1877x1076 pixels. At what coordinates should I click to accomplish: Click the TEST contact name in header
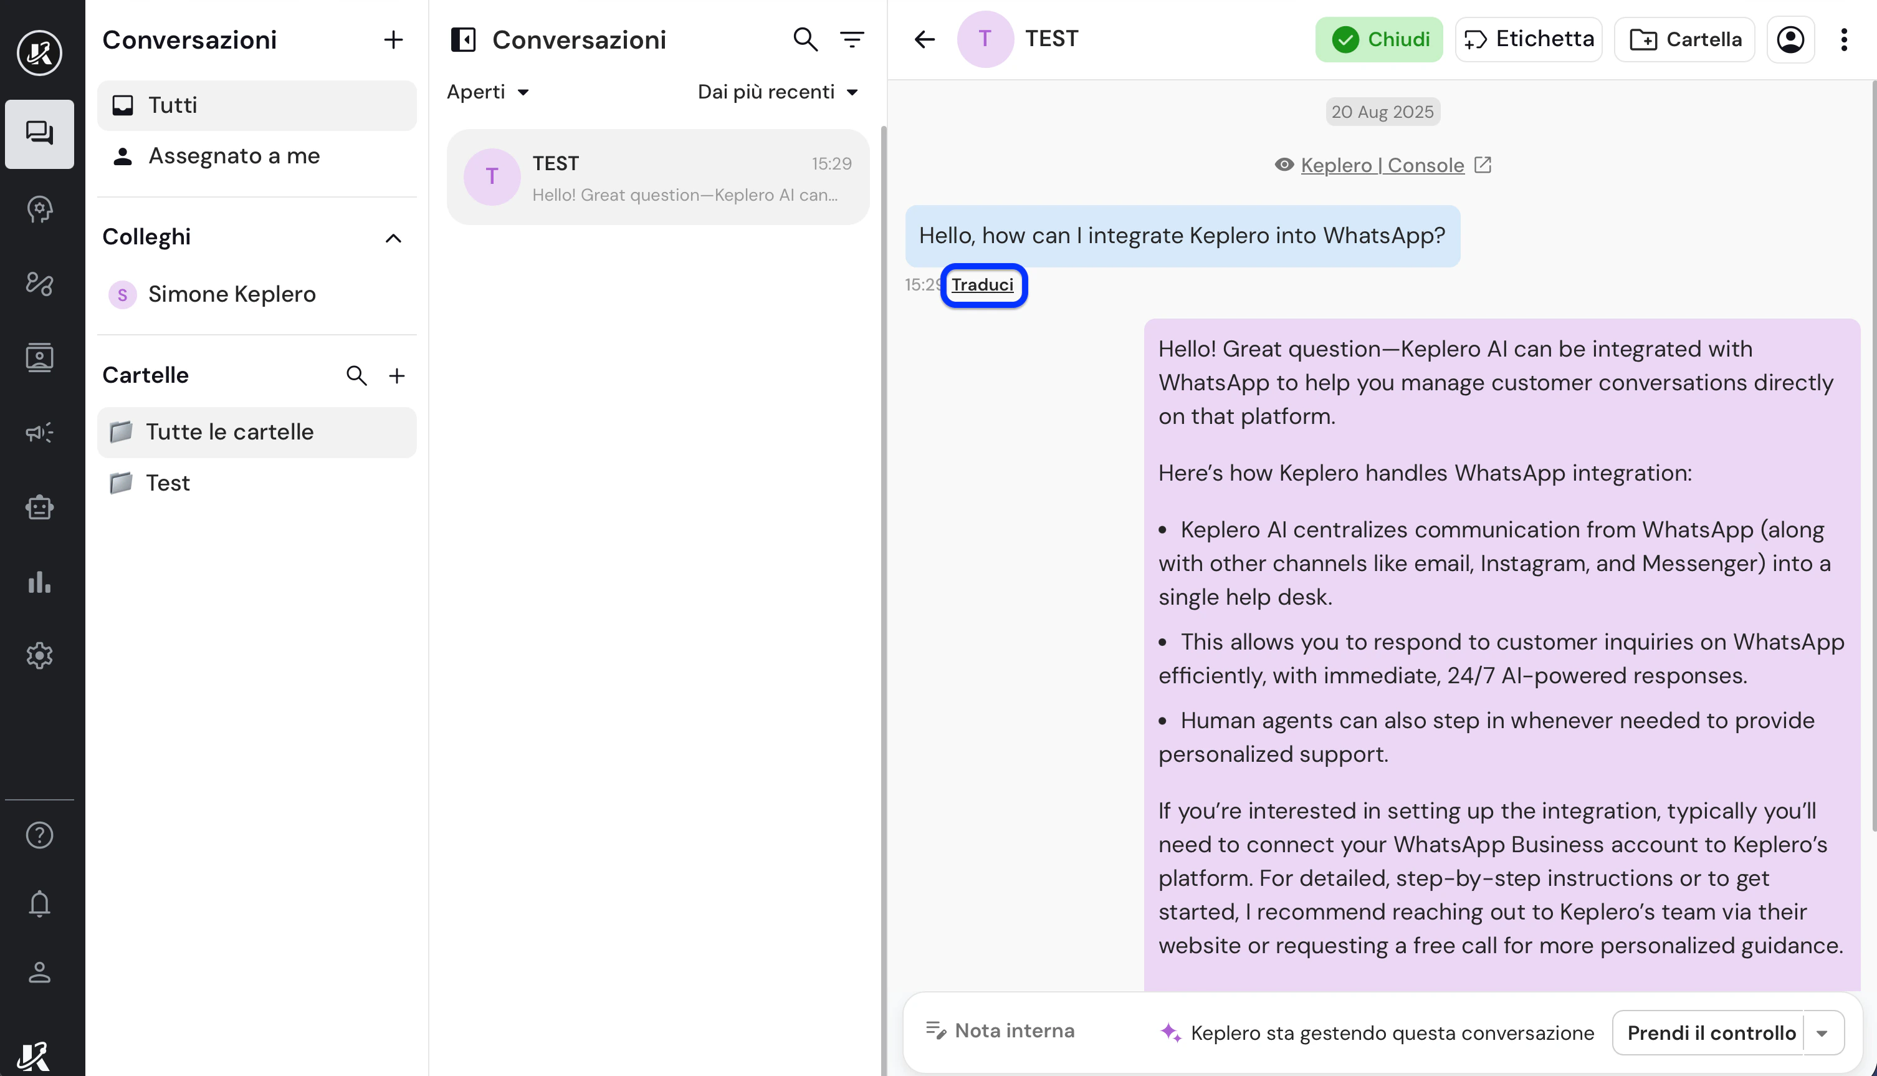click(1051, 39)
